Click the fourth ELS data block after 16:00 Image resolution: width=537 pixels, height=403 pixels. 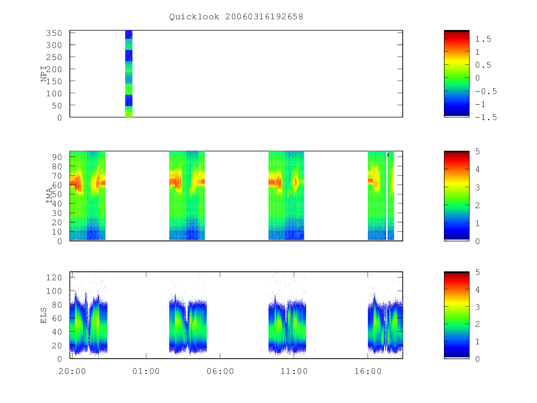[x=385, y=326]
